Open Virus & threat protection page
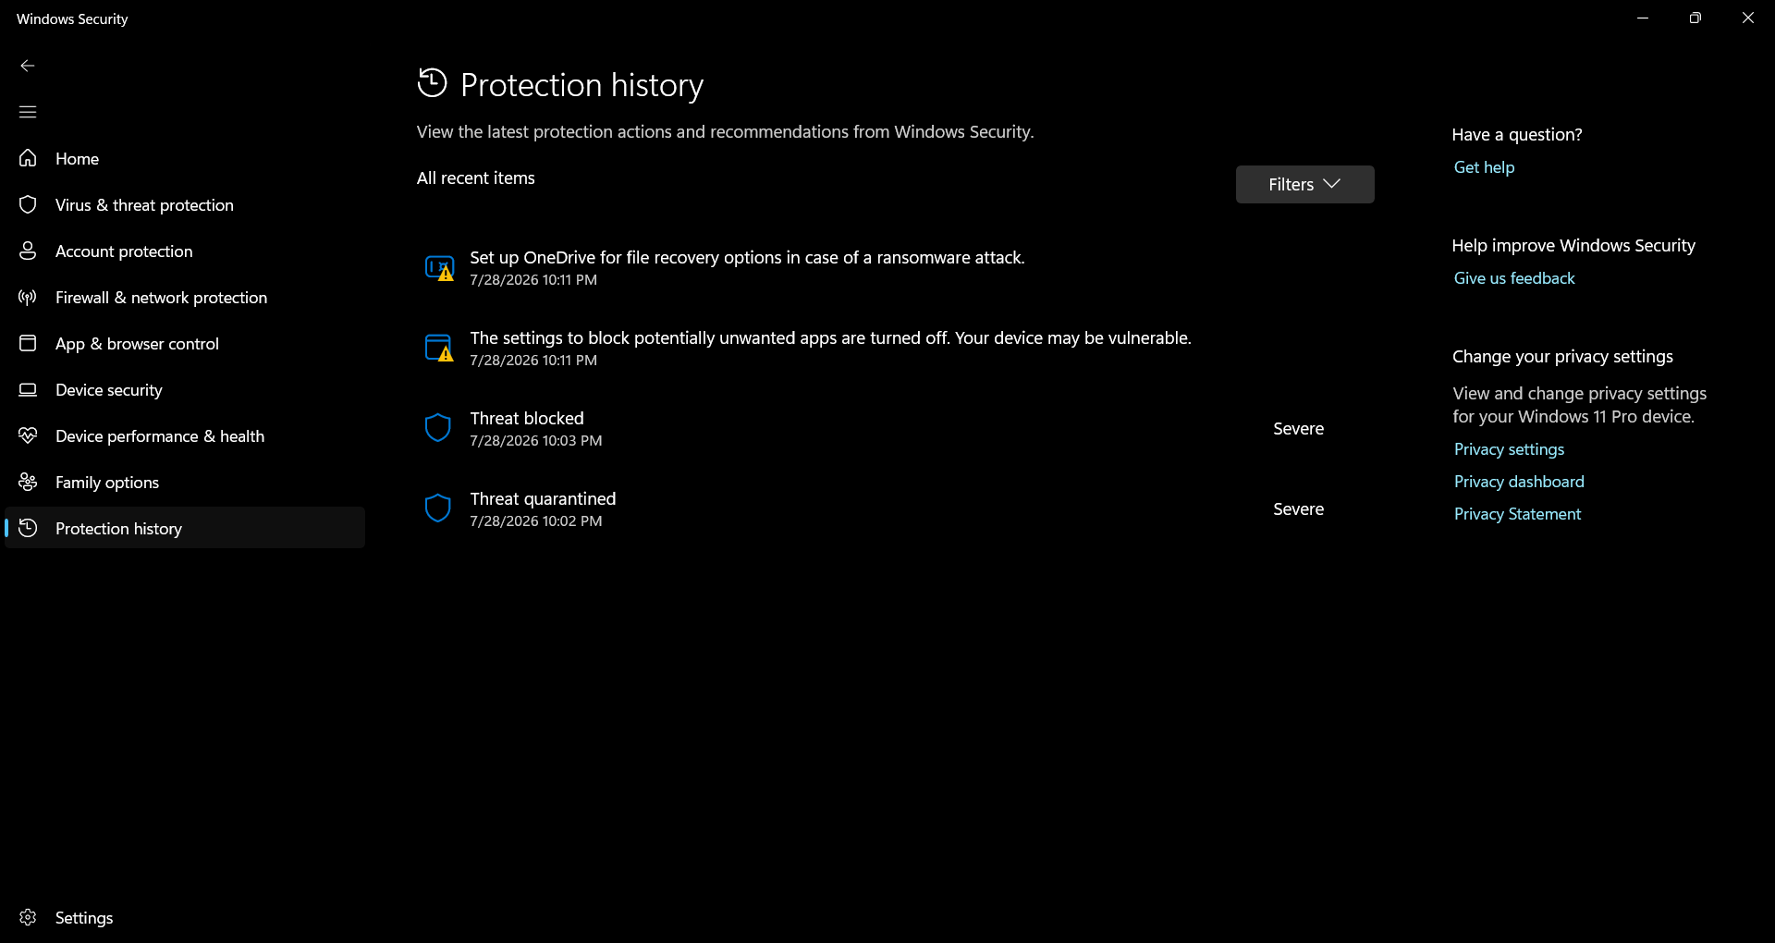The height and width of the screenshot is (943, 1775). tap(185, 204)
